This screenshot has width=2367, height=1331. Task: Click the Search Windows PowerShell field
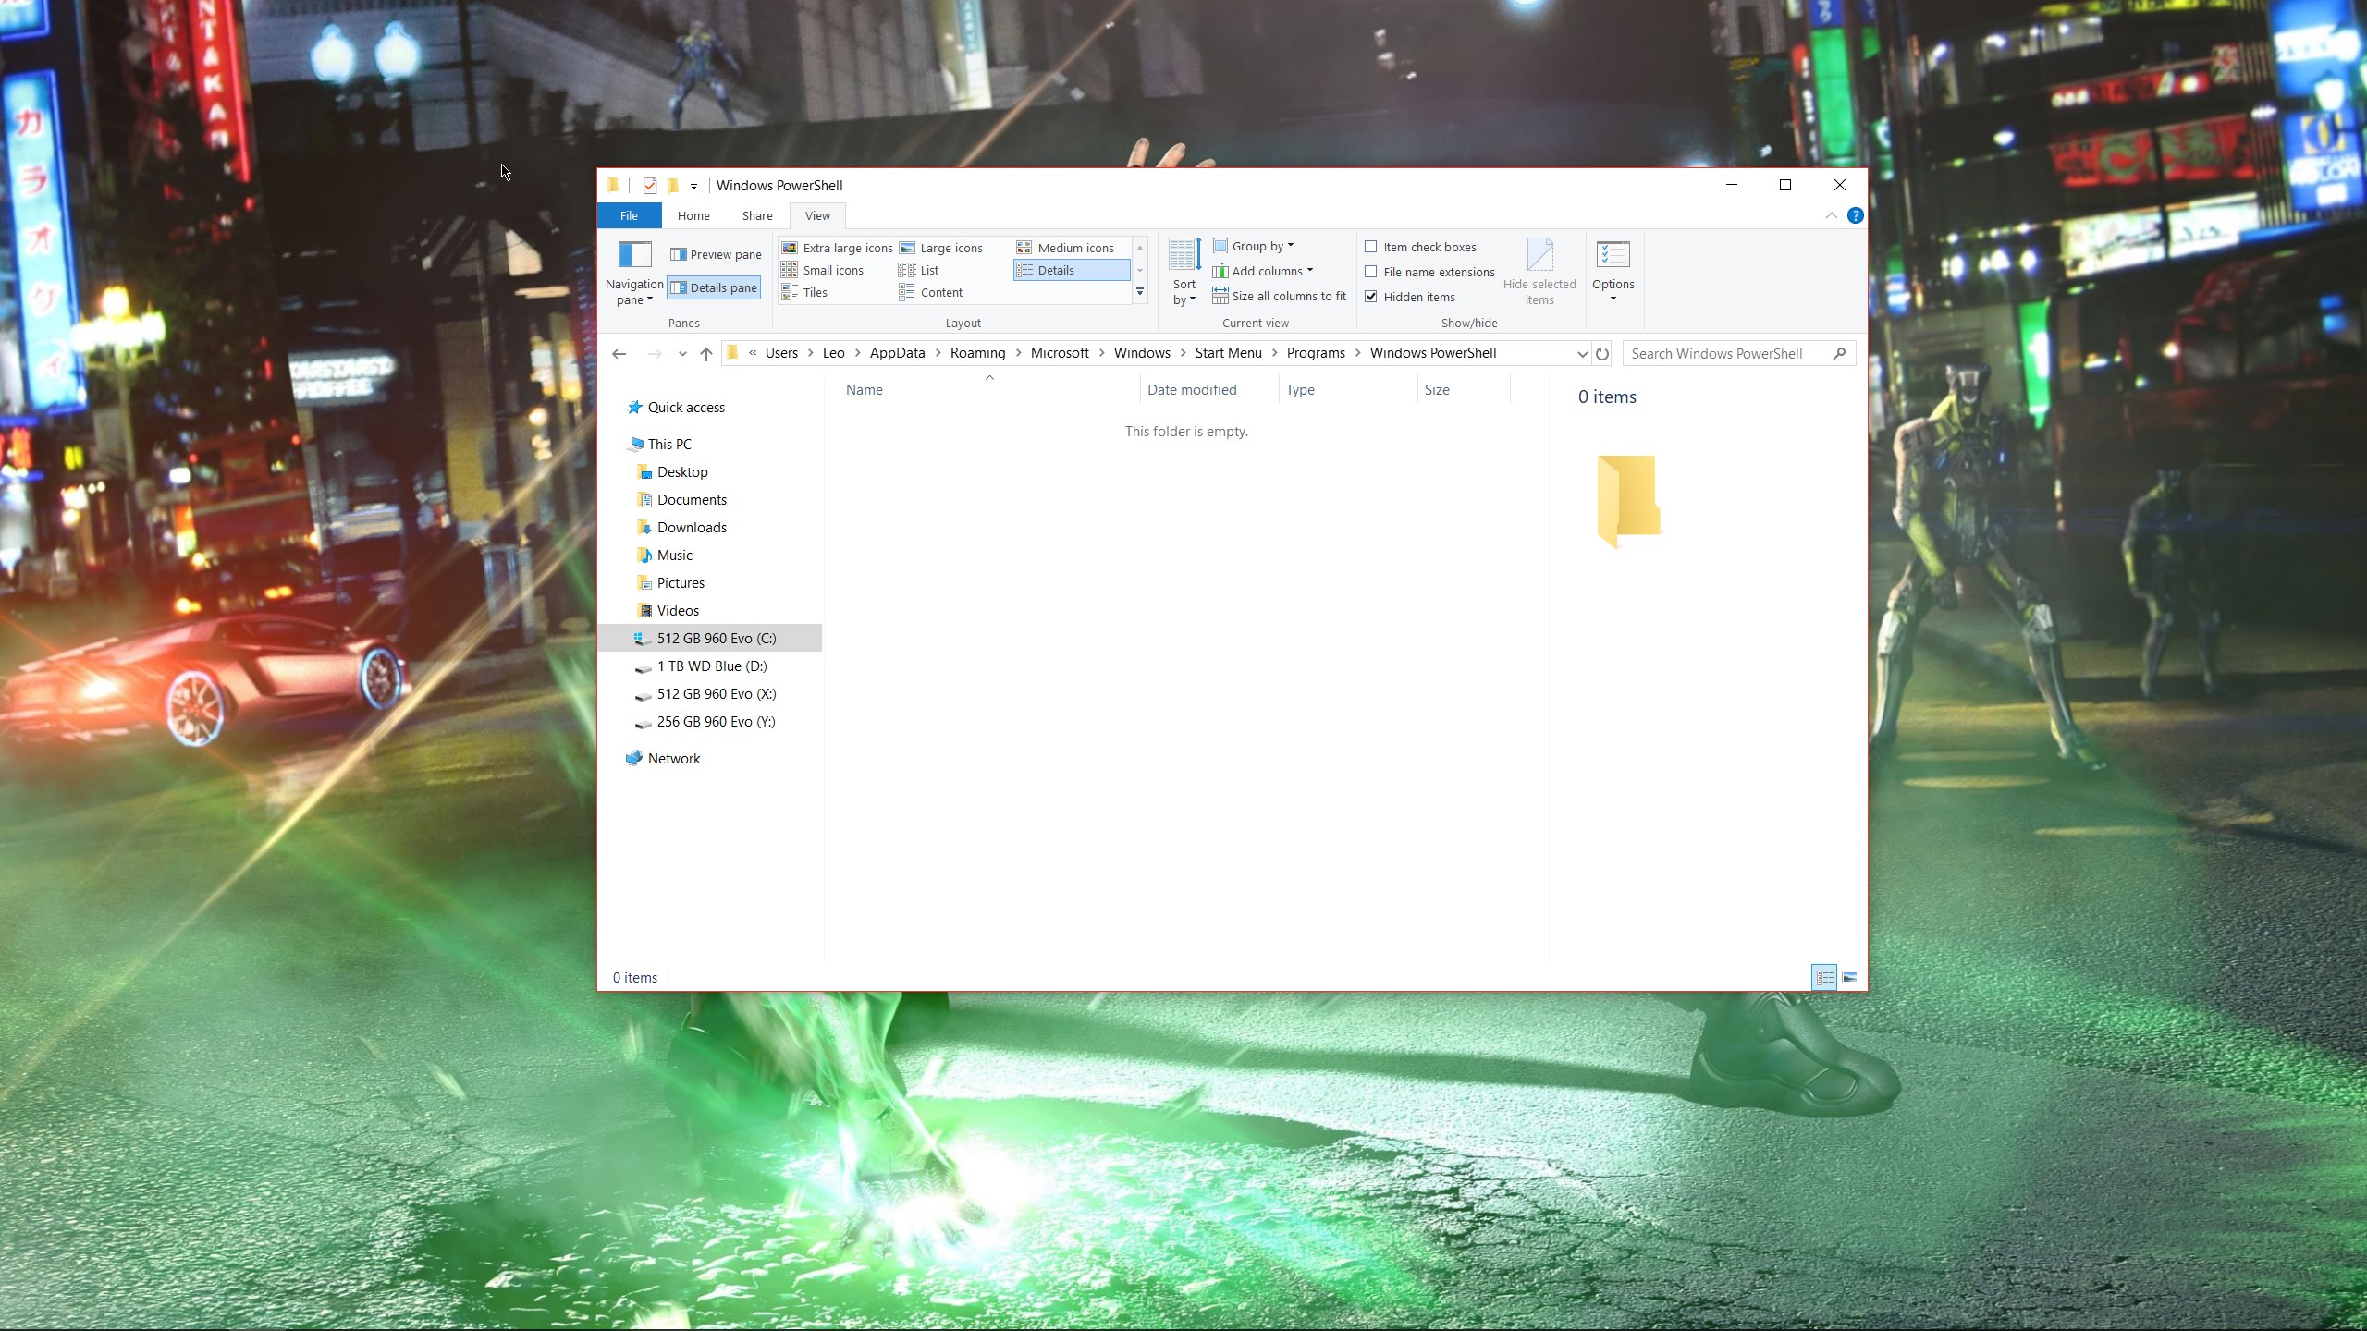[x=1725, y=354]
